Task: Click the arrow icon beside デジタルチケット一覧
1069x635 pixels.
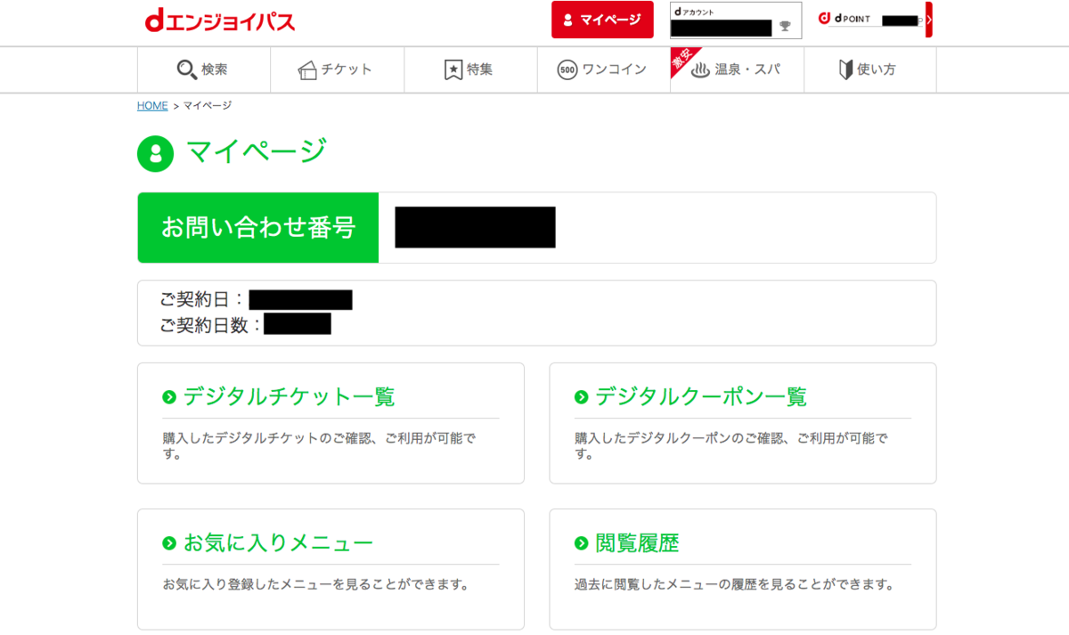Action: click(169, 397)
